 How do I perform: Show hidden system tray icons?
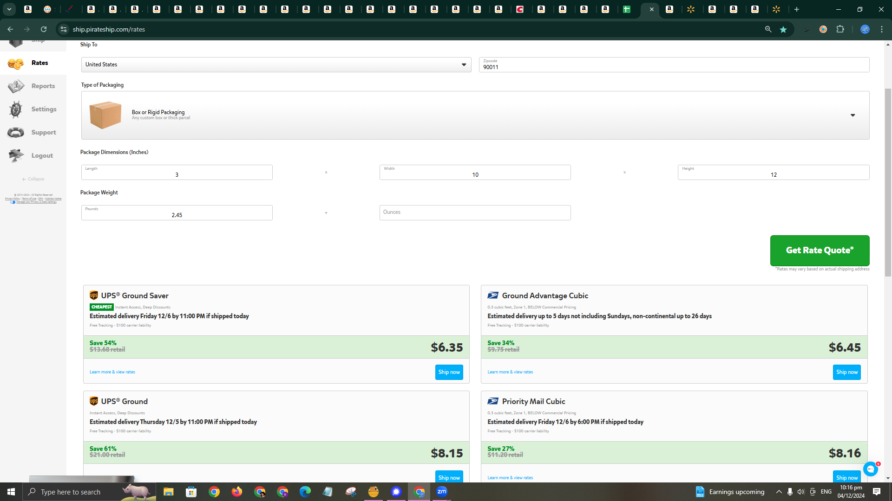click(x=779, y=492)
